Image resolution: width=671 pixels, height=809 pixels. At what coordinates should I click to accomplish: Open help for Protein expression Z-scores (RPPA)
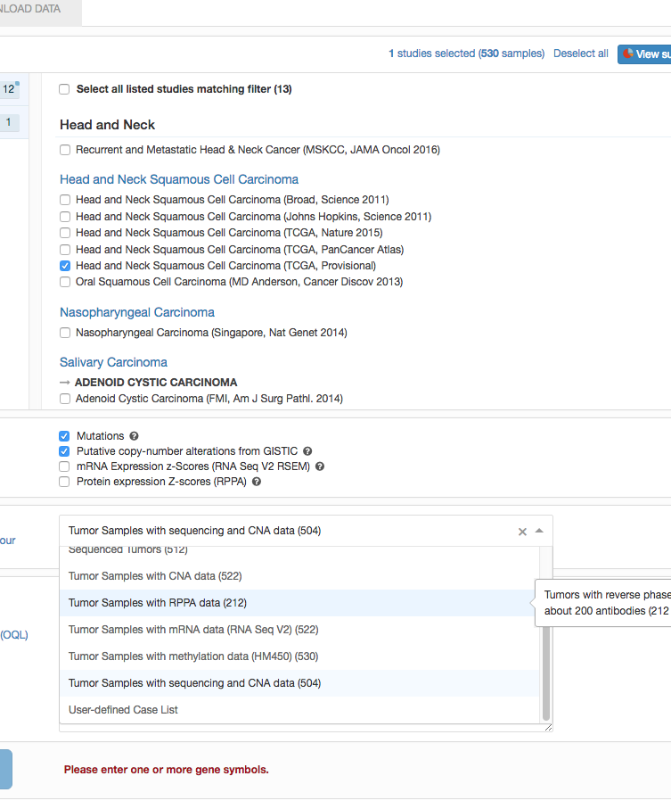(258, 481)
